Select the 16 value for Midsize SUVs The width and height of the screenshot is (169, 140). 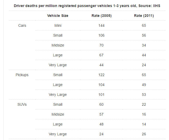(x=144, y=114)
